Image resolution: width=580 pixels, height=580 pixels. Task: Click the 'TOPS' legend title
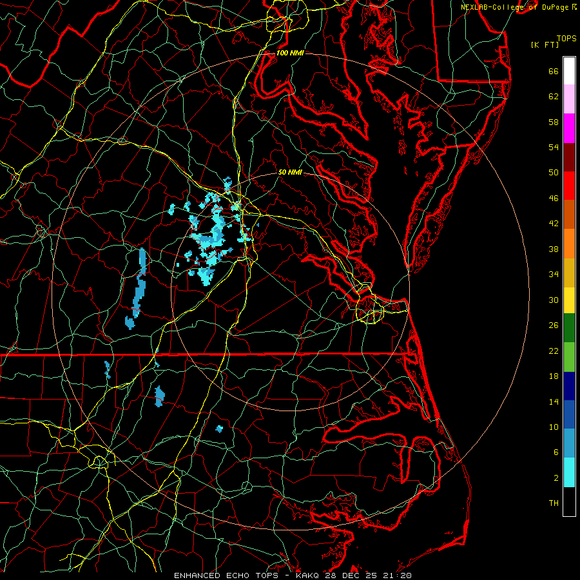pyautogui.click(x=566, y=38)
